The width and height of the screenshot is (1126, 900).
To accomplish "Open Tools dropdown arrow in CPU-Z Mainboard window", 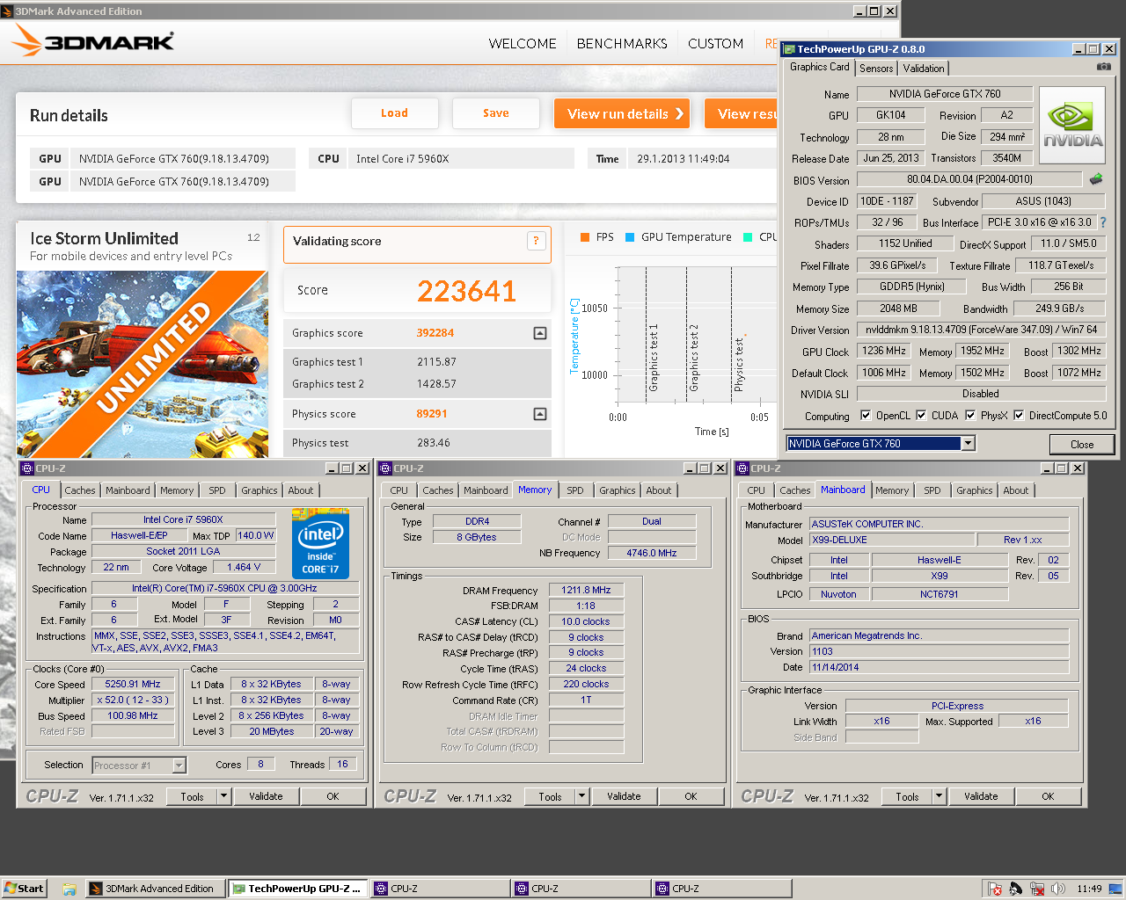I will (939, 796).
